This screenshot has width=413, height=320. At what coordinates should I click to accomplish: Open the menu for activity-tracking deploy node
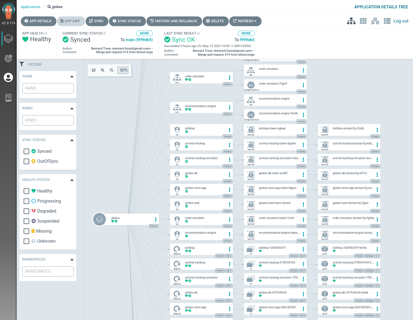click(230, 264)
